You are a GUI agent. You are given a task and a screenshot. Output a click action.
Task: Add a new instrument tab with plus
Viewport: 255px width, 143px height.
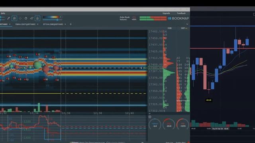[x=71, y=24]
